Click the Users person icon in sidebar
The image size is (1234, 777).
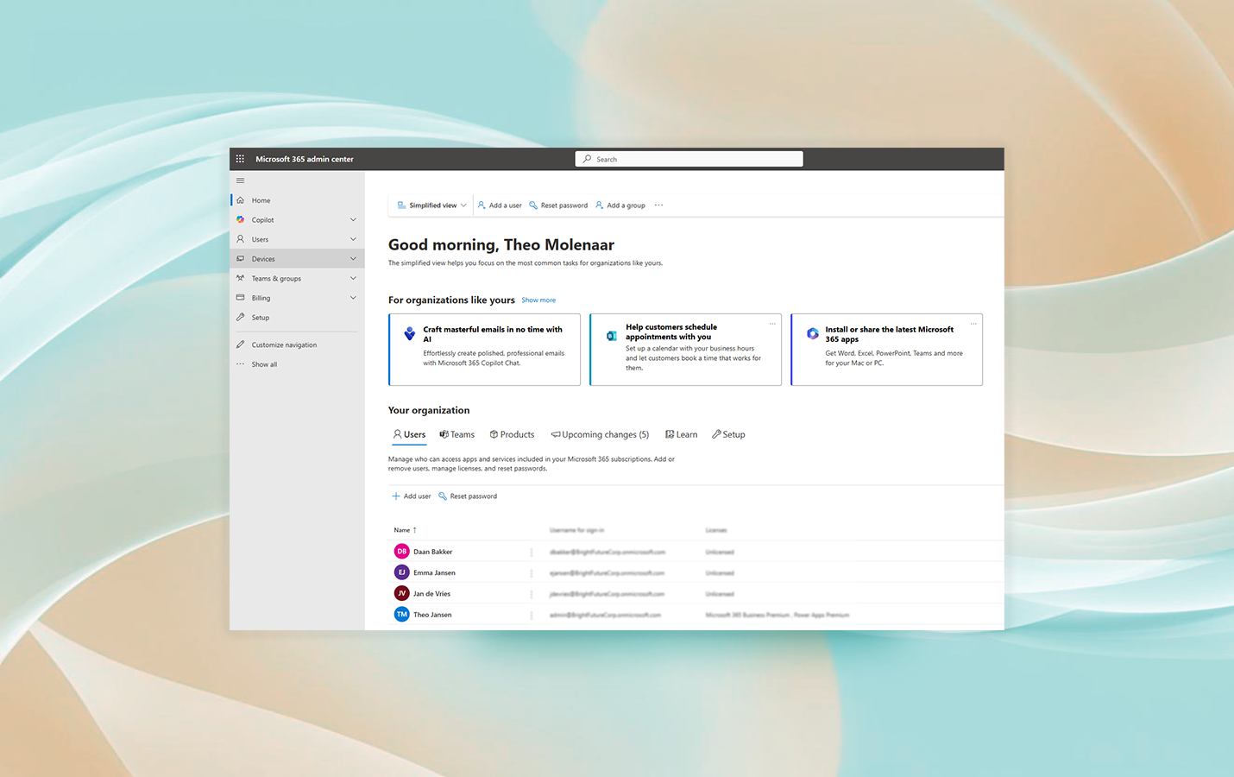241,239
